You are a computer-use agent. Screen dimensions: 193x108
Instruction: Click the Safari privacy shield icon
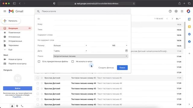tap(54, 3)
